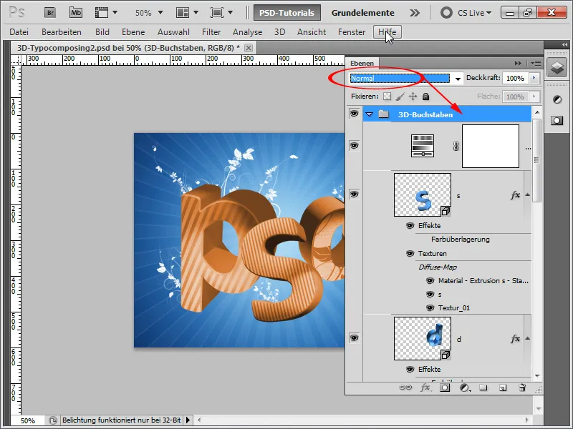Toggle Effekte visibility under layer s
The height and width of the screenshot is (429, 573).
410,226
